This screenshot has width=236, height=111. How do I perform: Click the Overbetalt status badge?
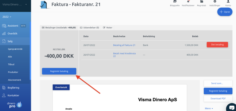pyautogui.click(x=61, y=87)
